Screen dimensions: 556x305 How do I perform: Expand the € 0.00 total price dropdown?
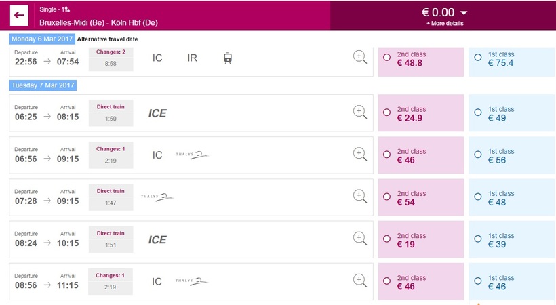(464, 13)
